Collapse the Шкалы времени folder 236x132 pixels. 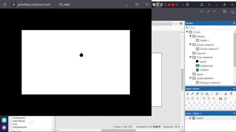click(190, 78)
